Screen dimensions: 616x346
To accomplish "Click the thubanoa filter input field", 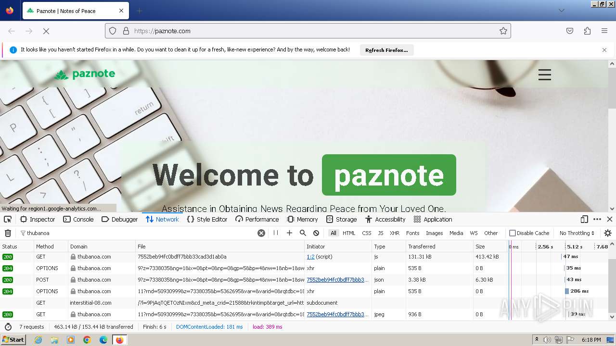I will pyautogui.click(x=140, y=233).
